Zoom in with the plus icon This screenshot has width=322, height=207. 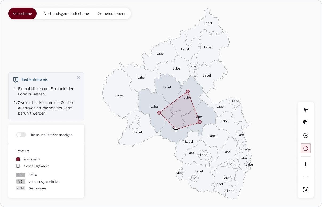pyautogui.click(x=306, y=164)
